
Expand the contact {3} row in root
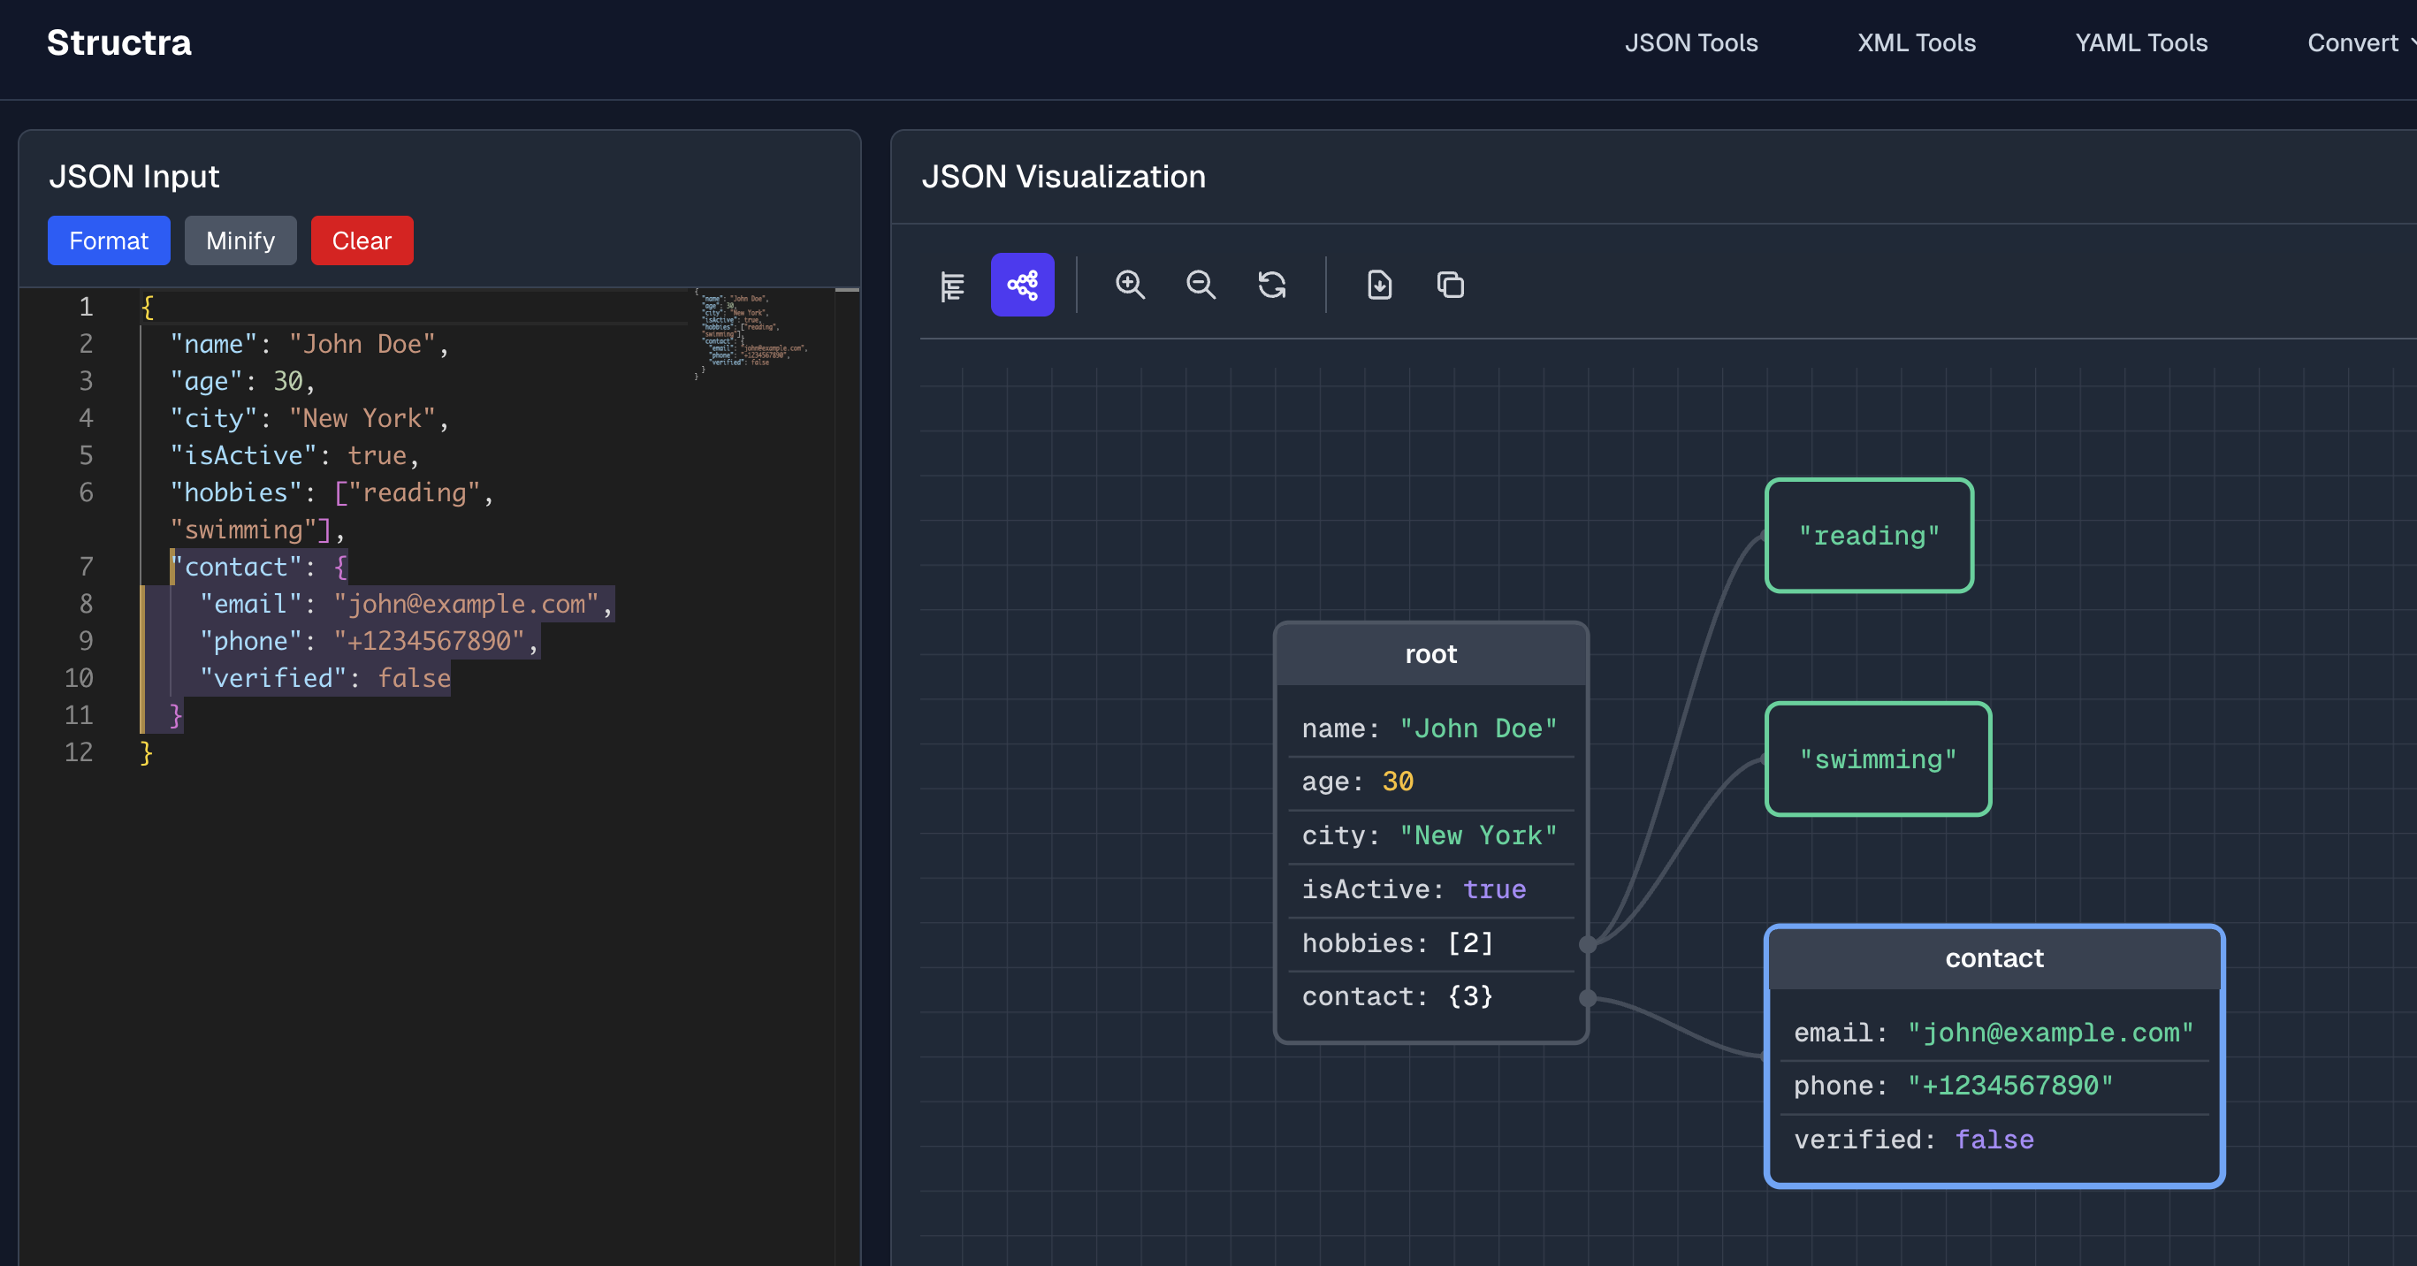tap(1398, 996)
